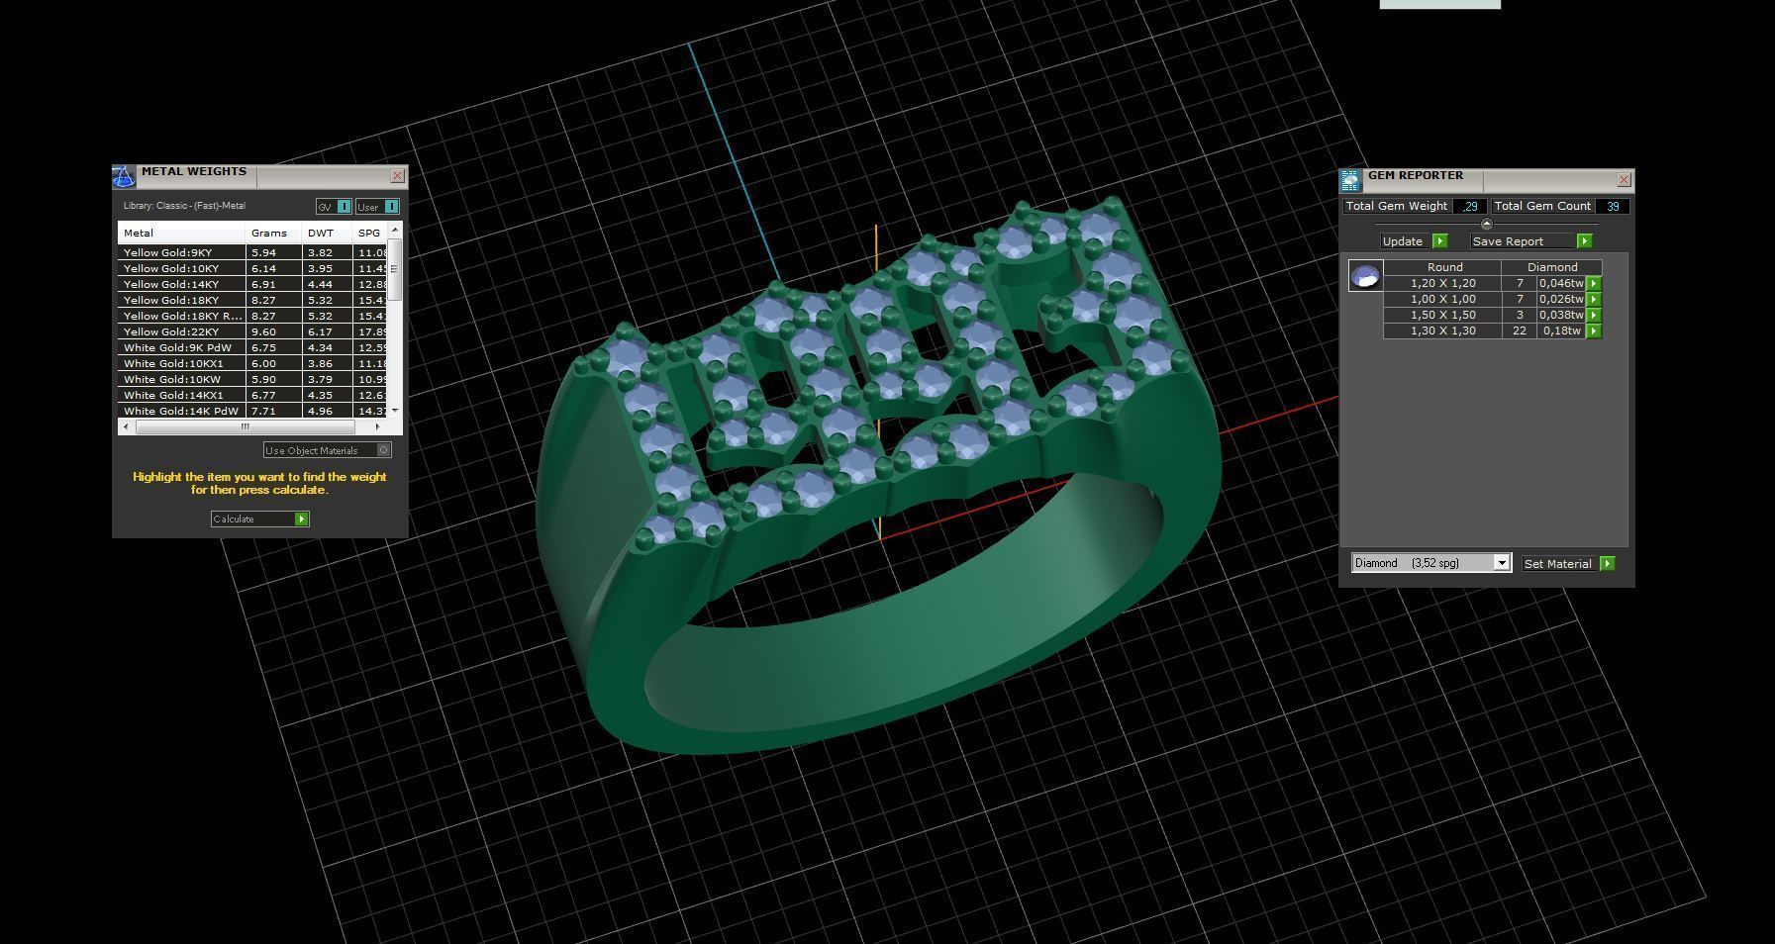
Task: Collapse the Gem Reporter header using the up-arrow
Action: (1486, 224)
